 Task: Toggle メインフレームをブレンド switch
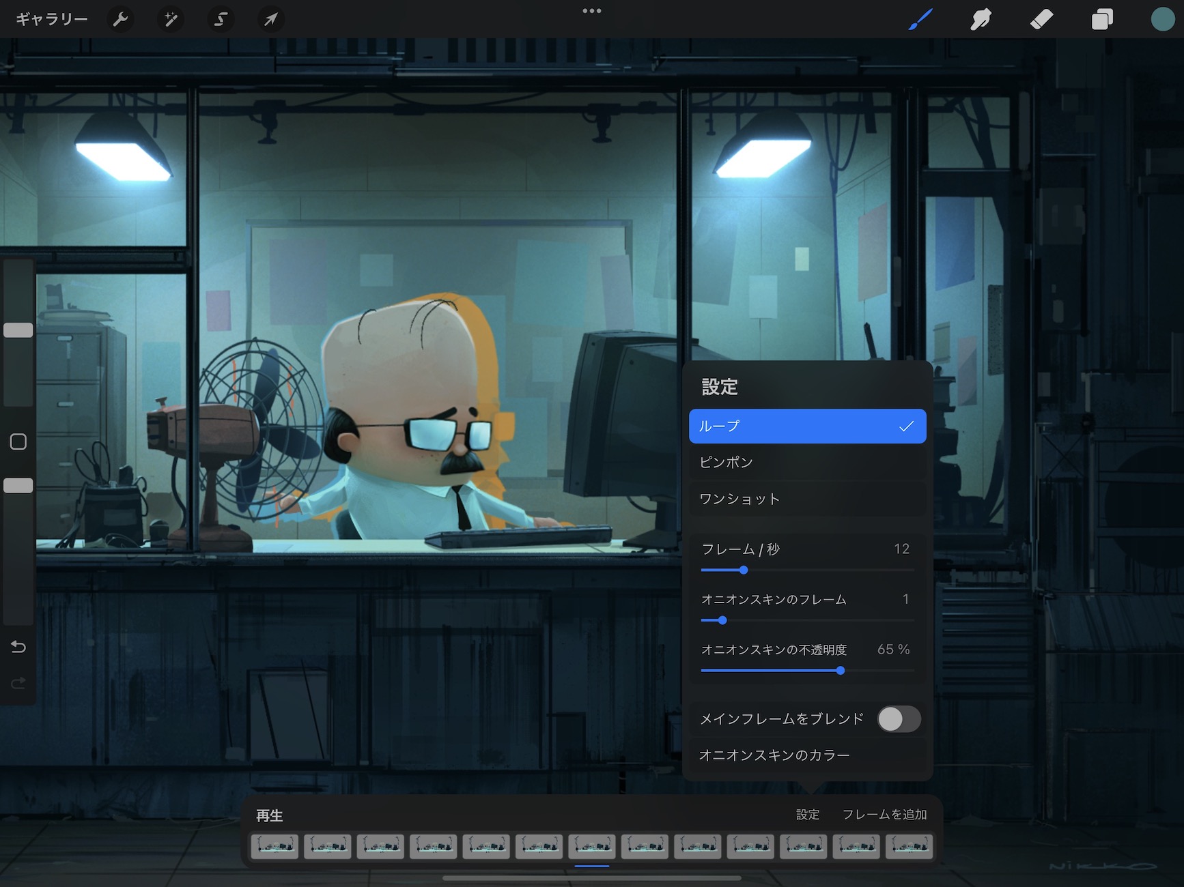click(x=899, y=718)
